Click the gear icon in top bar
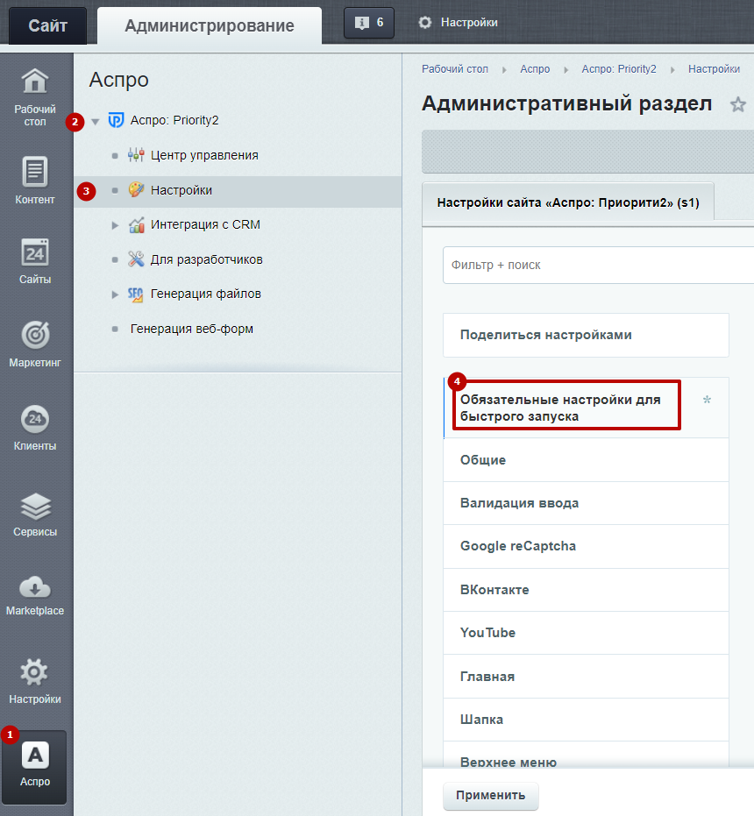The width and height of the screenshot is (754, 816). click(425, 23)
